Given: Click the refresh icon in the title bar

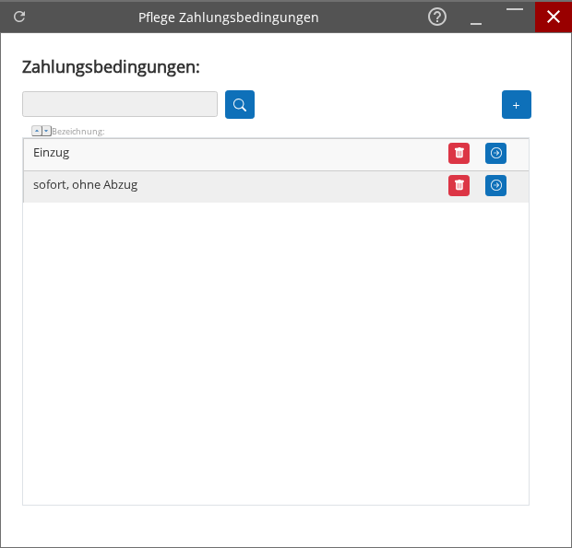Looking at the screenshot, I should tap(19, 17).
